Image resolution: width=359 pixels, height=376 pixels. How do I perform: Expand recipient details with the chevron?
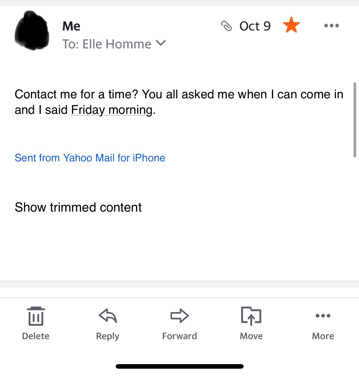click(161, 44)
